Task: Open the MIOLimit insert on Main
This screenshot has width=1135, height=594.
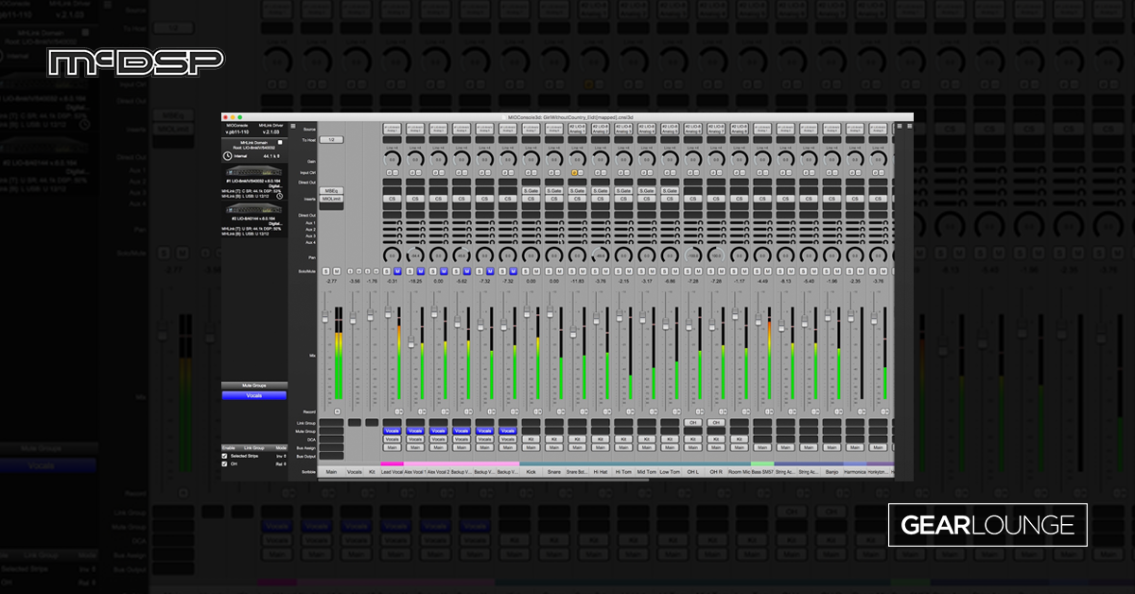Action: [x=331, y=199]
